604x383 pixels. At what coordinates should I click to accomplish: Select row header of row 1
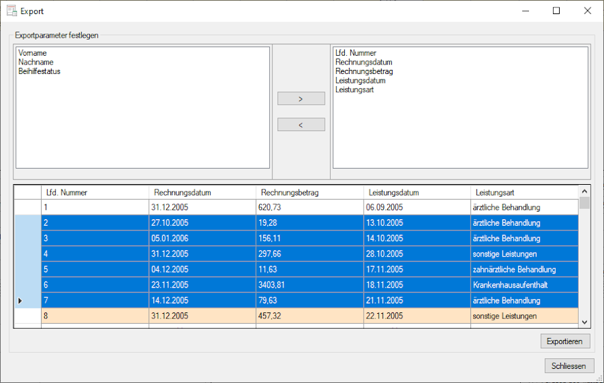click(28, 208)
